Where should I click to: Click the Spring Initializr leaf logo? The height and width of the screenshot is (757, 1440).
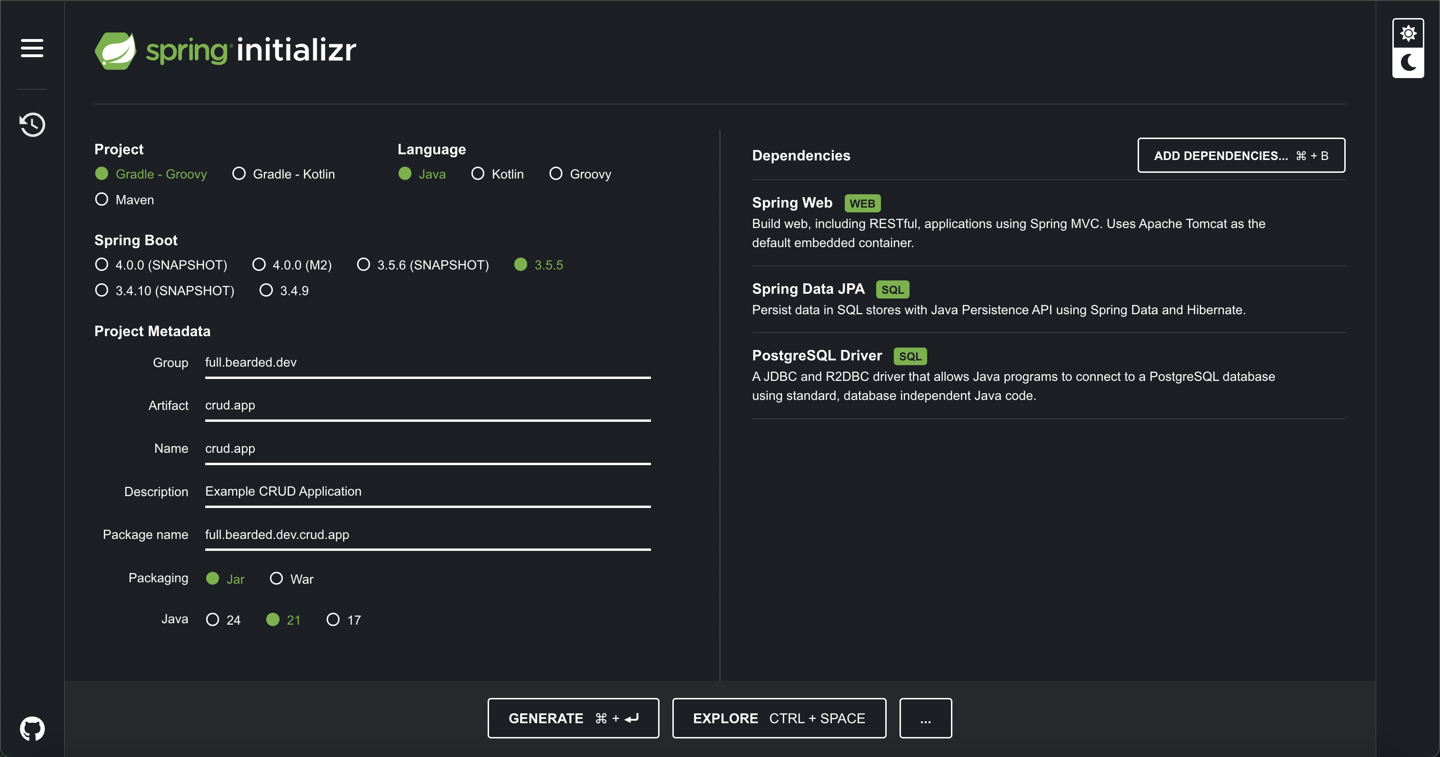tap(116, 50)
